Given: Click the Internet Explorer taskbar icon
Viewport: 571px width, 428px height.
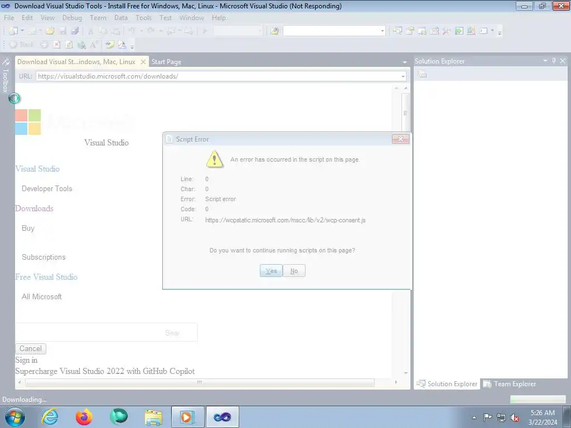Looking at the screenshot, I should pyautogui.click(x=50, y=417).
